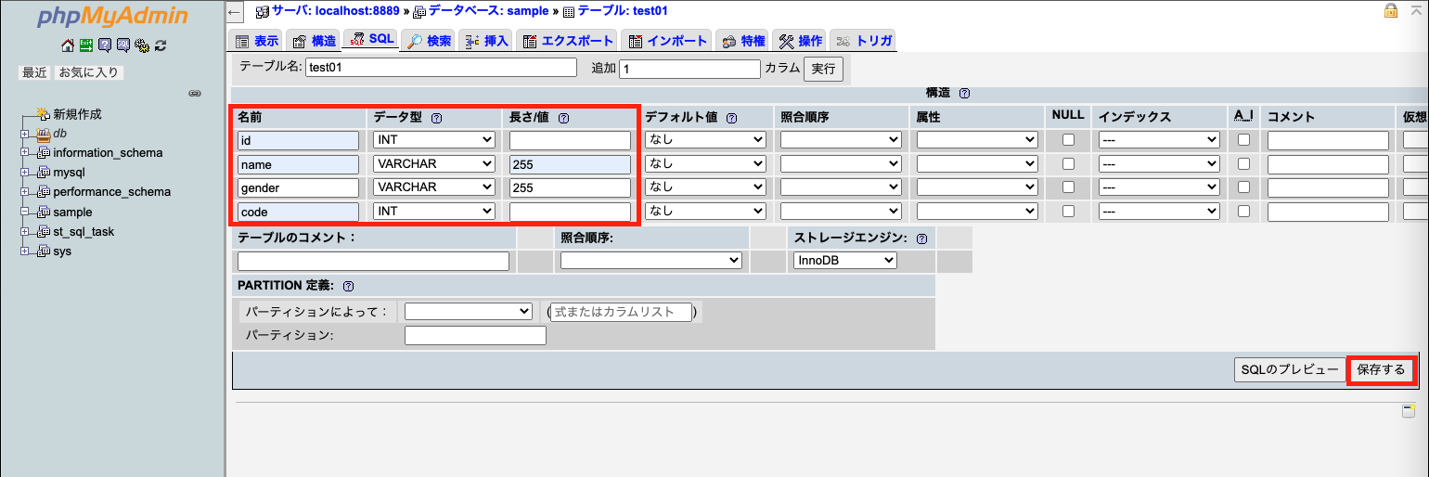Click the back arrow beside server breadcrumb
Viewport: 1429px width, 477px height.
(x=235, y=12)
